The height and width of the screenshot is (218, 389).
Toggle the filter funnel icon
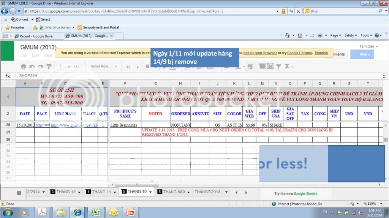(278, 66)
